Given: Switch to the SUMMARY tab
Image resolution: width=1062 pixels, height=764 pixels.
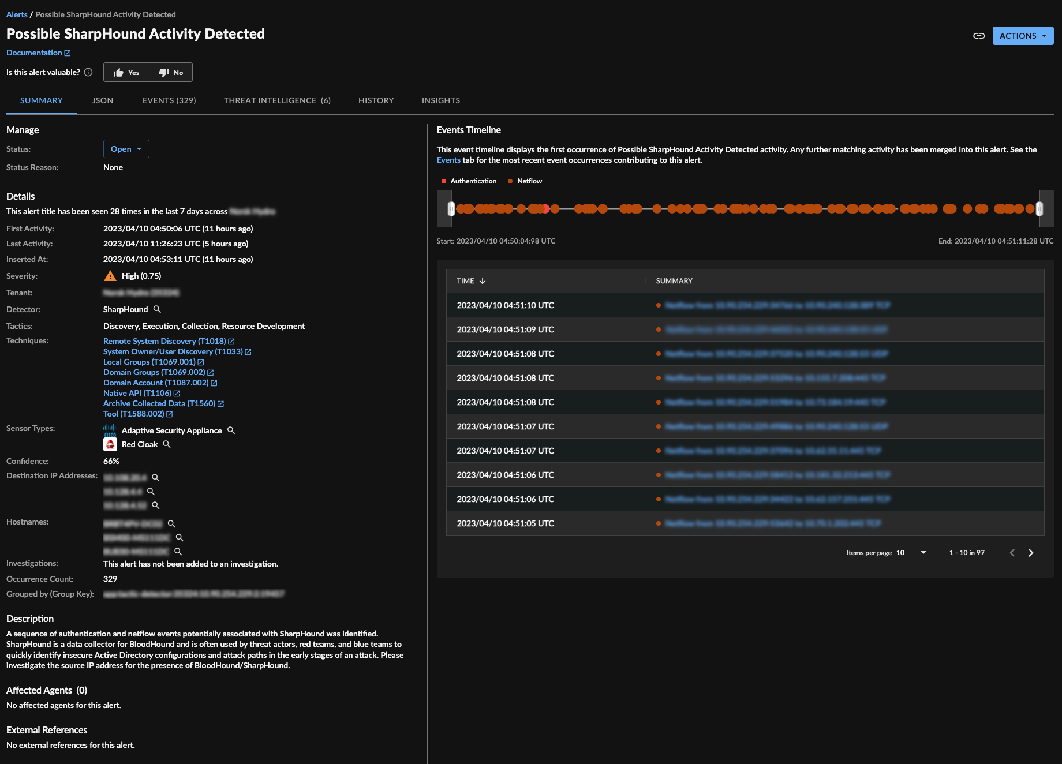Looking at the screenshot, I should click(42, 100).
